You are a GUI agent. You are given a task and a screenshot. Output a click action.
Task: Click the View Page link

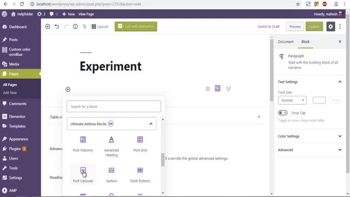86,14
